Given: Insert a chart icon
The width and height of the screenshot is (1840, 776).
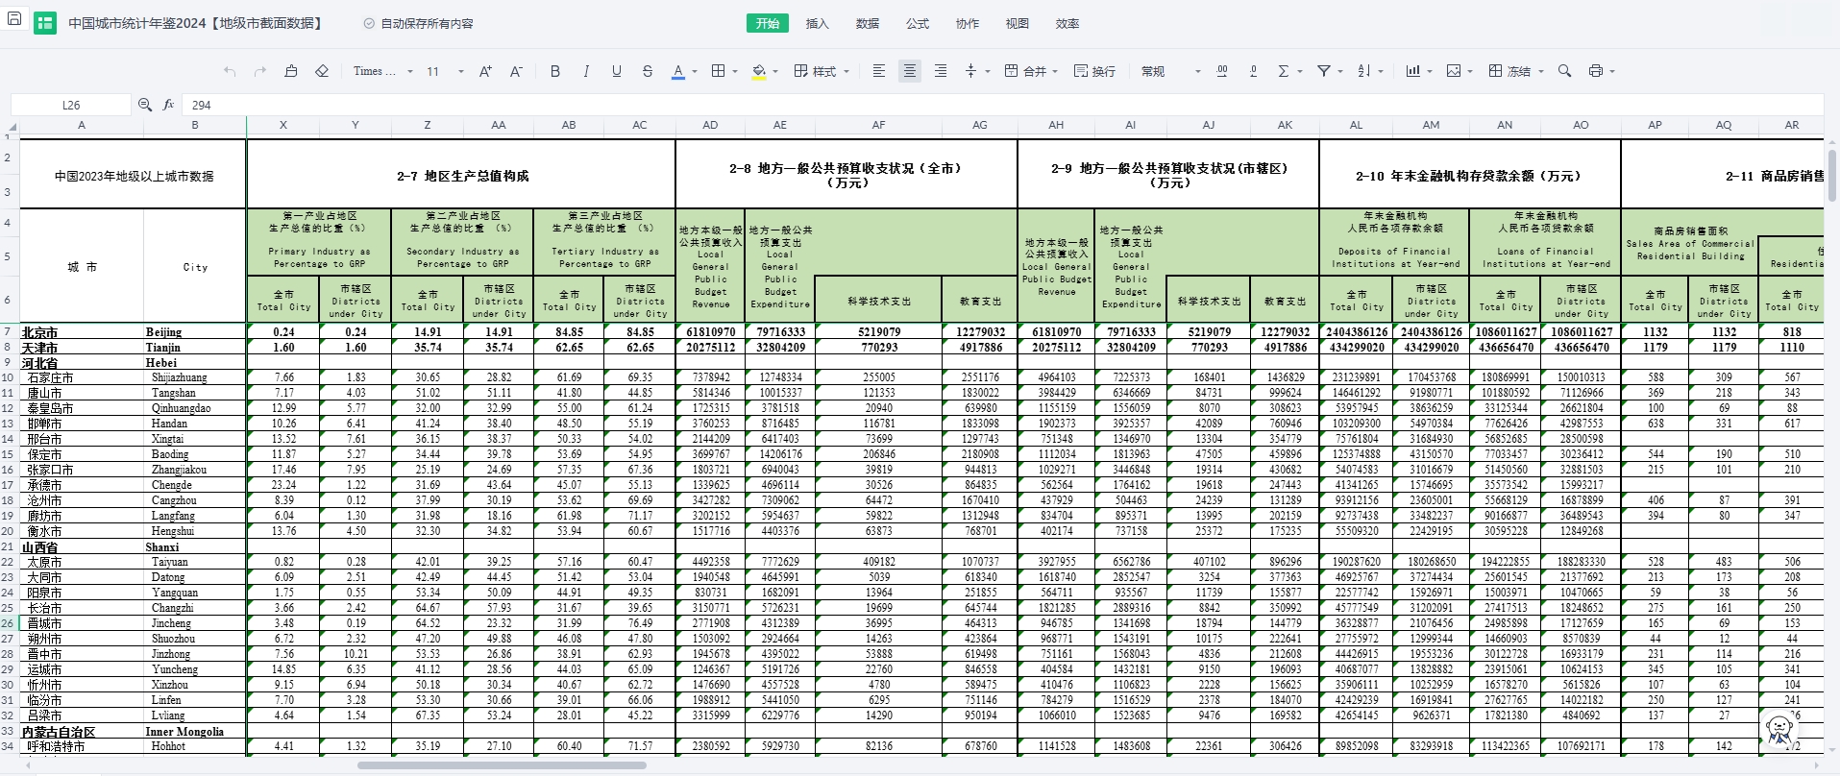Looking at the screenshot, I should click(1413, 71).
